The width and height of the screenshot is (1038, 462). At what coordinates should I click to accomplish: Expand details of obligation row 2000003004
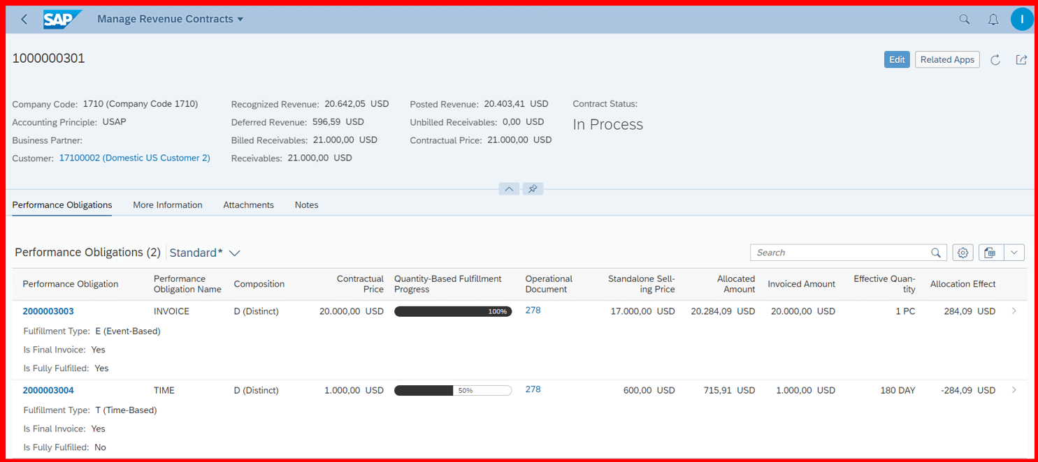click(x=1014, y=390)
